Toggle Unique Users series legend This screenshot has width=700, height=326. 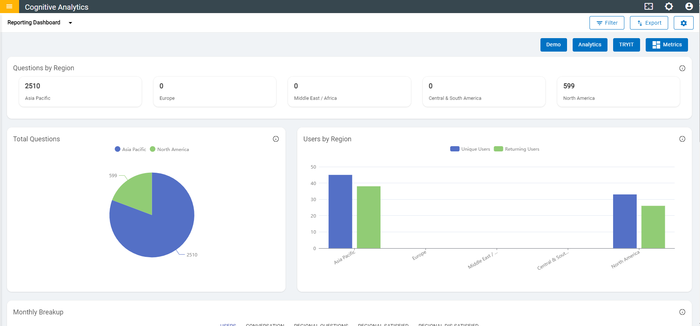click(x=470, y=149)
